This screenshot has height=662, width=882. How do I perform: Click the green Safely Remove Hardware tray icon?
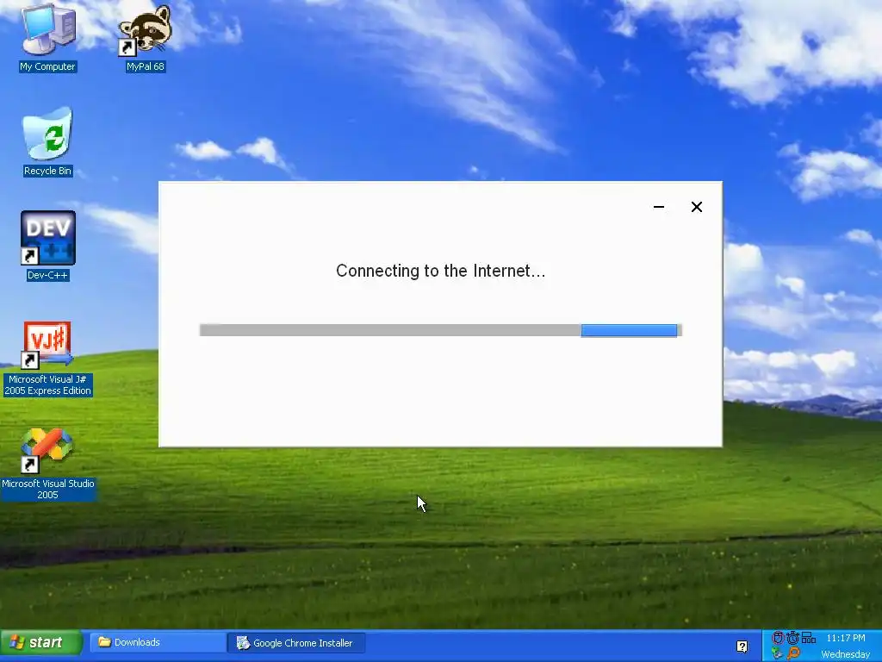tap(778, 653)
